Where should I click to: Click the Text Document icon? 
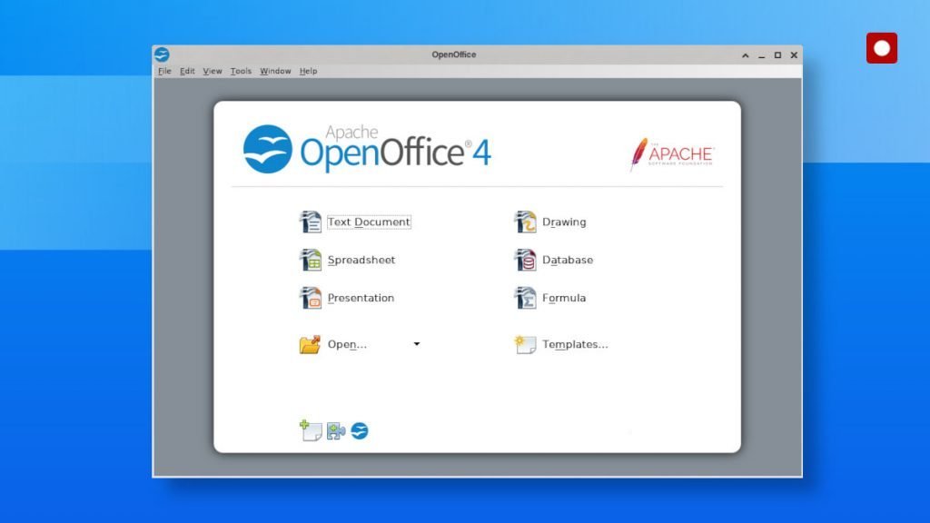pyautogui.click(x=311, y=222)
